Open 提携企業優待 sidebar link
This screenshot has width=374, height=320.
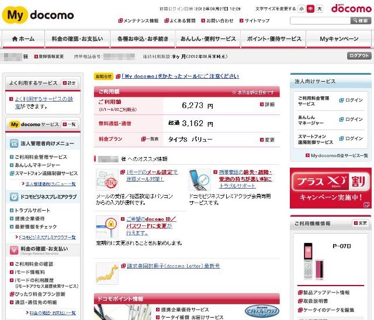coord(27,218)
